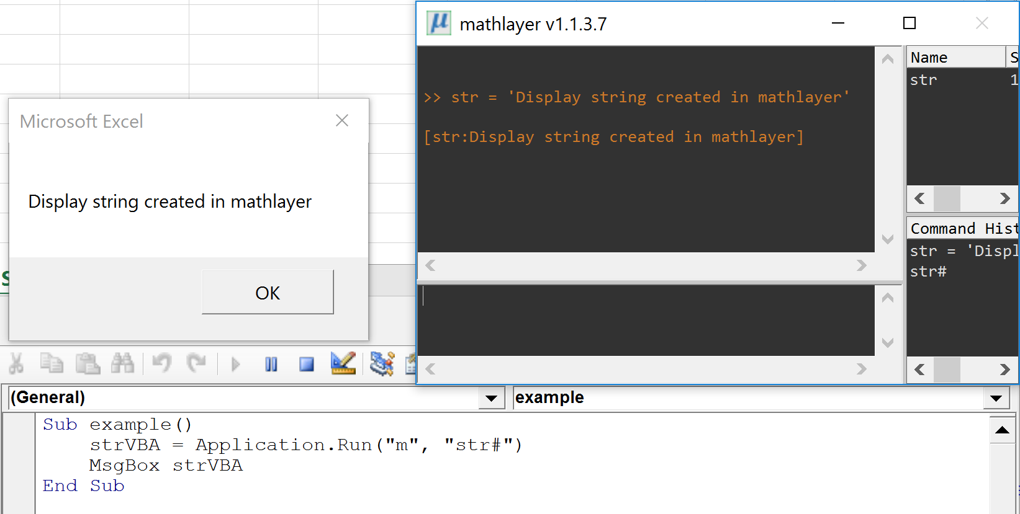This screenshot has height=514, width=1020.
Task: Click the Undo arrow icon
Action: 161,363
